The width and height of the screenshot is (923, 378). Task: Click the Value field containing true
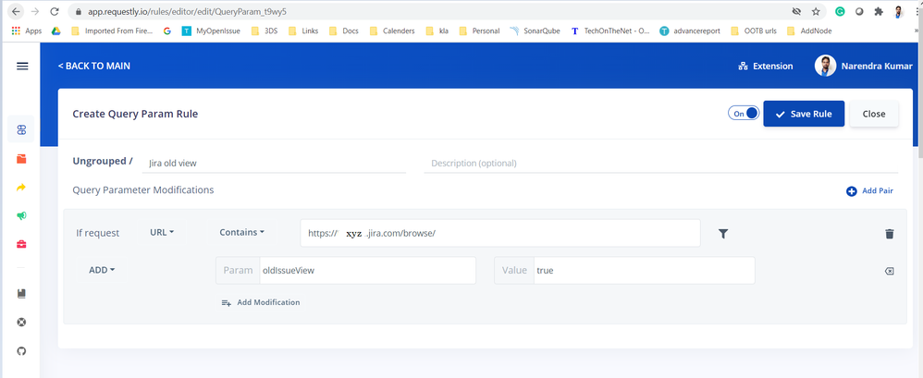tap(644, 271)
